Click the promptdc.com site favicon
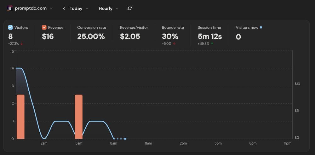Image resolution: width=315 pixels, height=155 pixels. point(10,8)
